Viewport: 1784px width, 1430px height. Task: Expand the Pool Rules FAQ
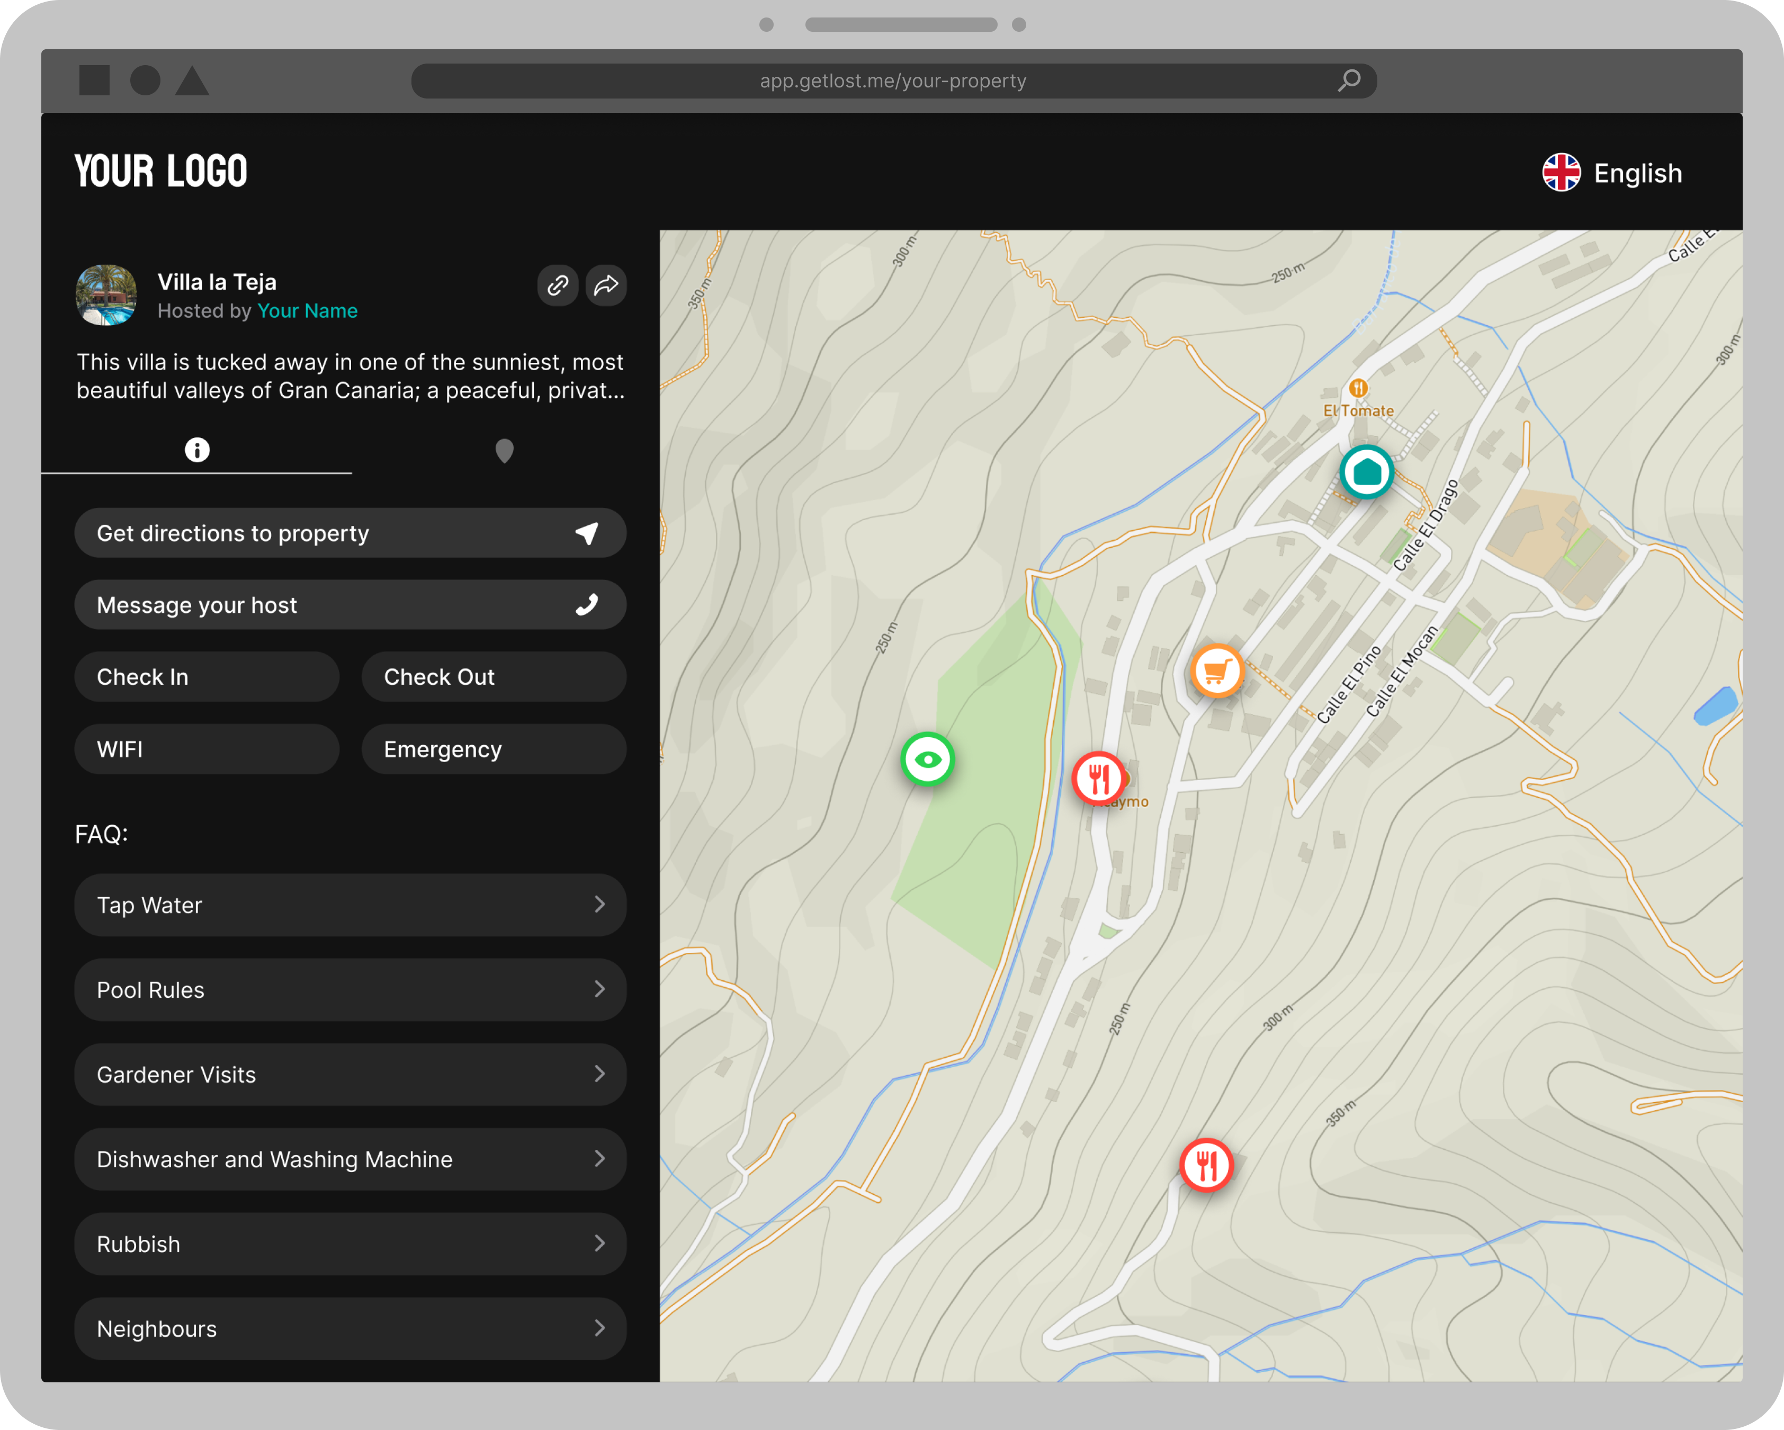(350, 990)
